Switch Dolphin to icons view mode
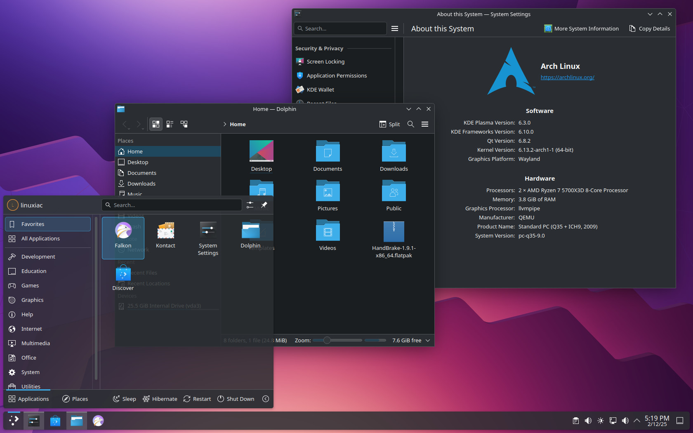The height and width of the screenshot is (433, 693). (x=156, y=124)
